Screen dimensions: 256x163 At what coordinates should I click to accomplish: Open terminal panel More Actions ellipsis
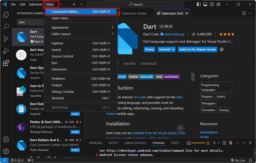(x=237, y=143)
